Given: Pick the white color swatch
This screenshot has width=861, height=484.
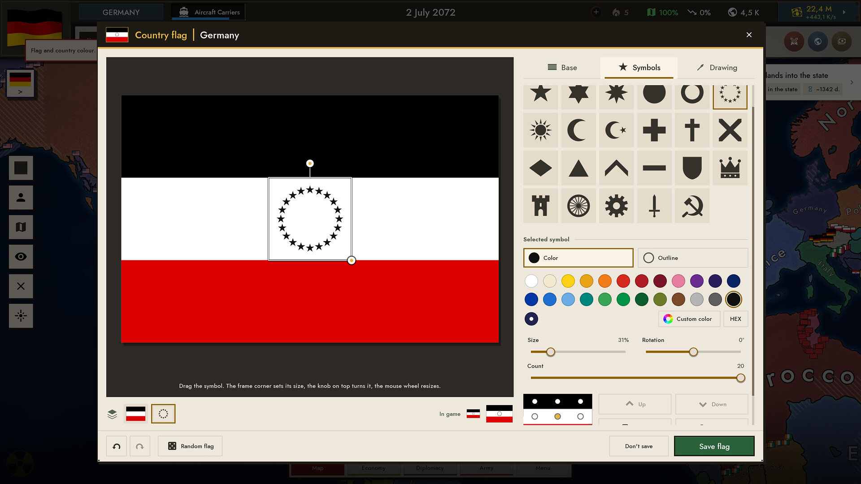Looking at the screenshot, I should pyautogui.click(x=531, y=281).
